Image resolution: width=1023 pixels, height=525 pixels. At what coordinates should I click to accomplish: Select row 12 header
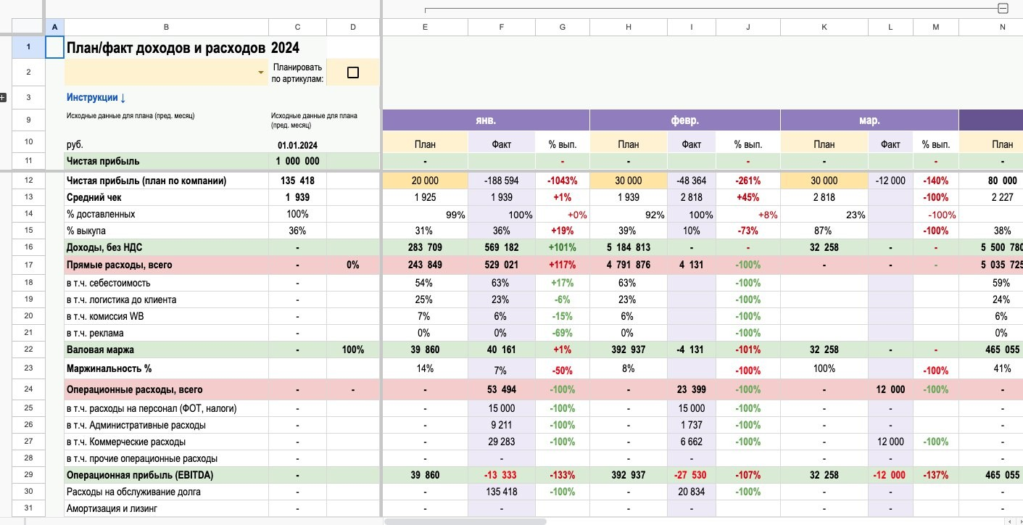[28, 181]
